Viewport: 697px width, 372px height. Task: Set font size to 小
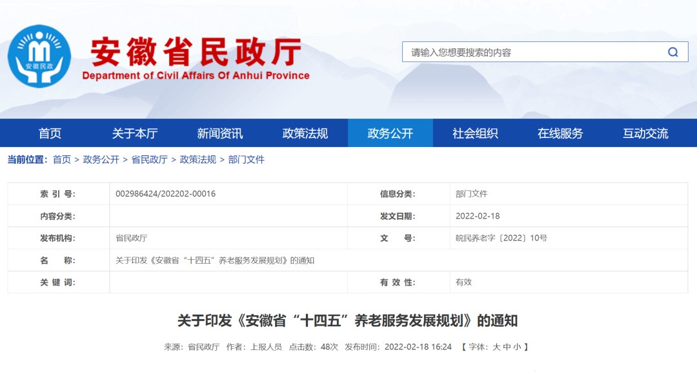[x=517, y=347]
